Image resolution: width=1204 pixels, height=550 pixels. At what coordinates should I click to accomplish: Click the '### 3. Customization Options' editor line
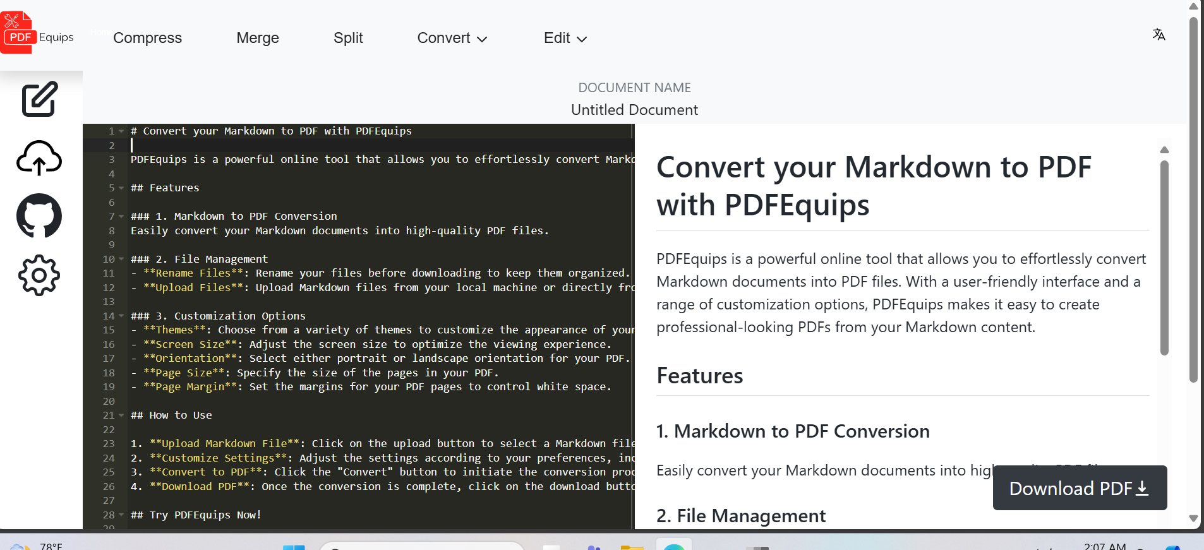click(x=218, y=316)
